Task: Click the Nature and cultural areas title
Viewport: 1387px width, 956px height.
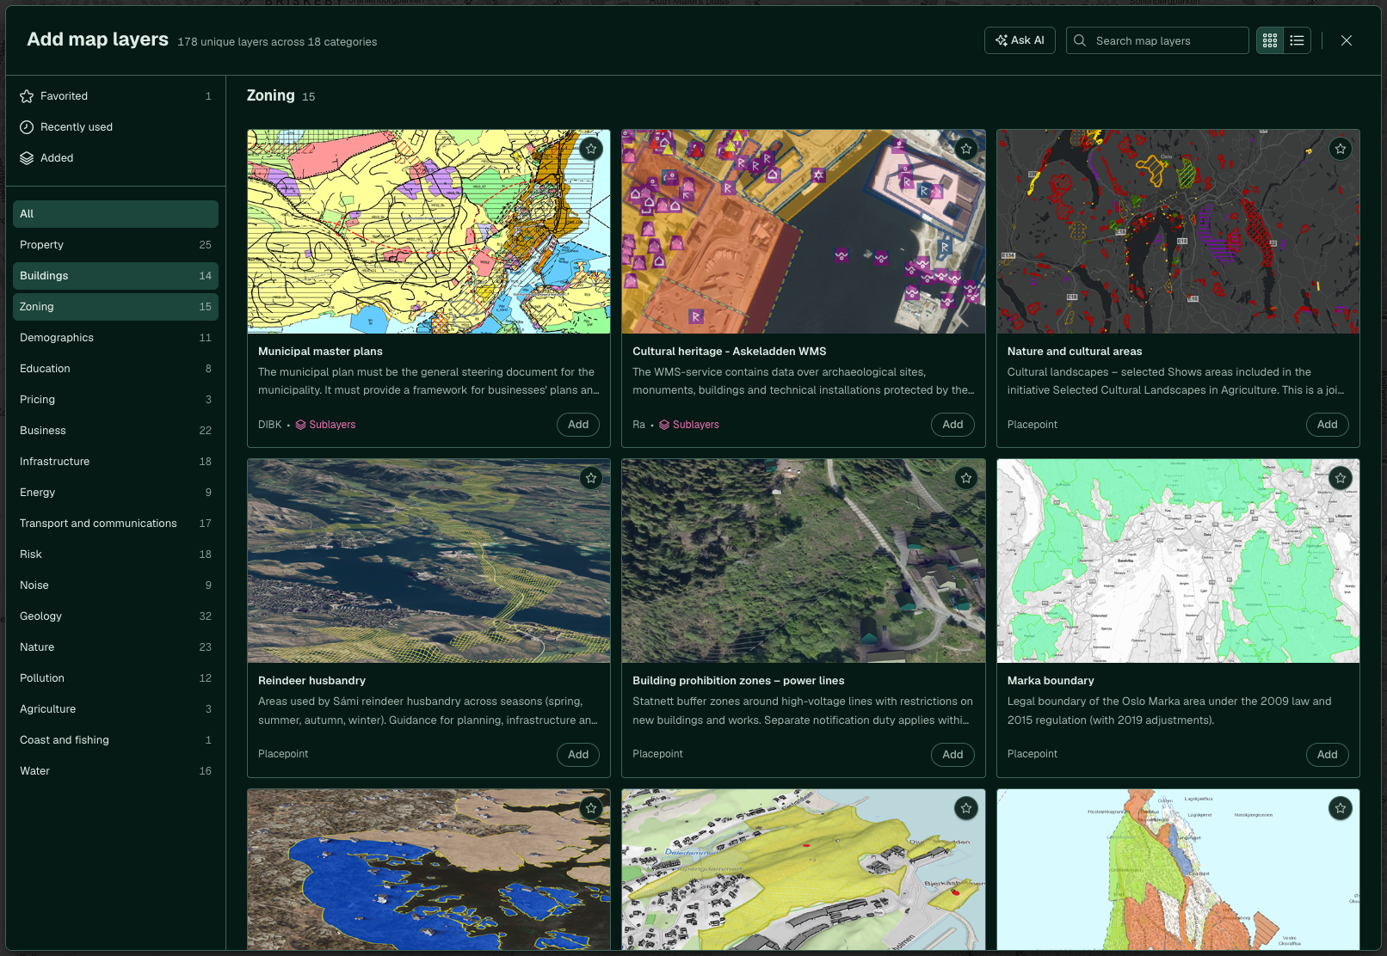Action: [1075, 352]
